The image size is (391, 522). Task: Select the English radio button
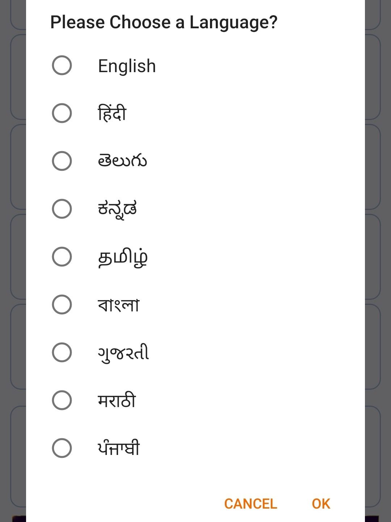(62, 65)
